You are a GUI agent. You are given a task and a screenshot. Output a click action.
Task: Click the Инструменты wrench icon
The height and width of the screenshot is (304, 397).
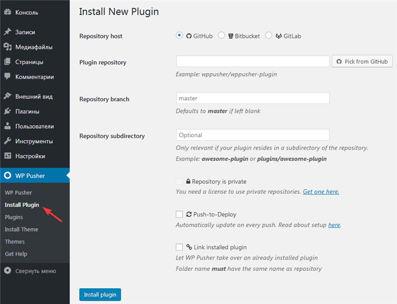click(7, 141)
